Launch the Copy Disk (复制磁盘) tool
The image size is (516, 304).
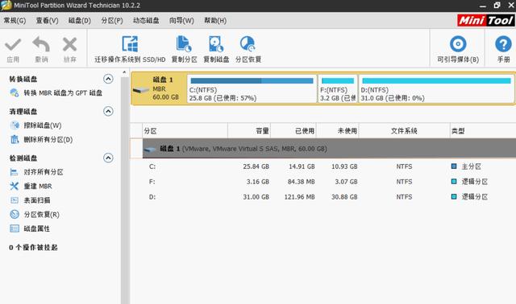[x=216, y=49]
